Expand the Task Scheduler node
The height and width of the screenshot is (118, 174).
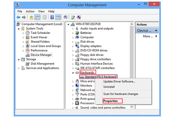coord(23,33)
